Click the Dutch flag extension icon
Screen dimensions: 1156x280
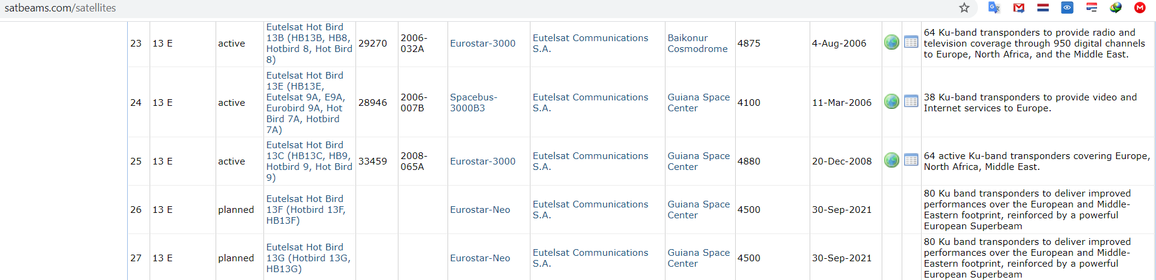pyautogui.click(x=1043, y=8)
